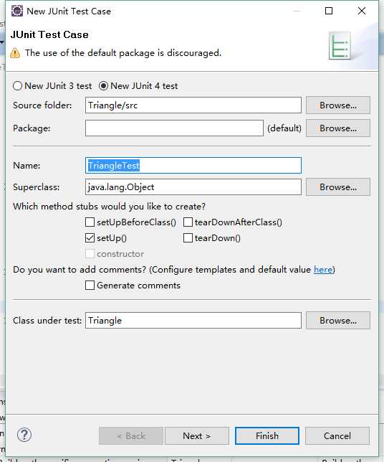Maximize the New JUnit Test Case dialog
The height and width of the screenshot is (462, 384).
coord(329,11)
